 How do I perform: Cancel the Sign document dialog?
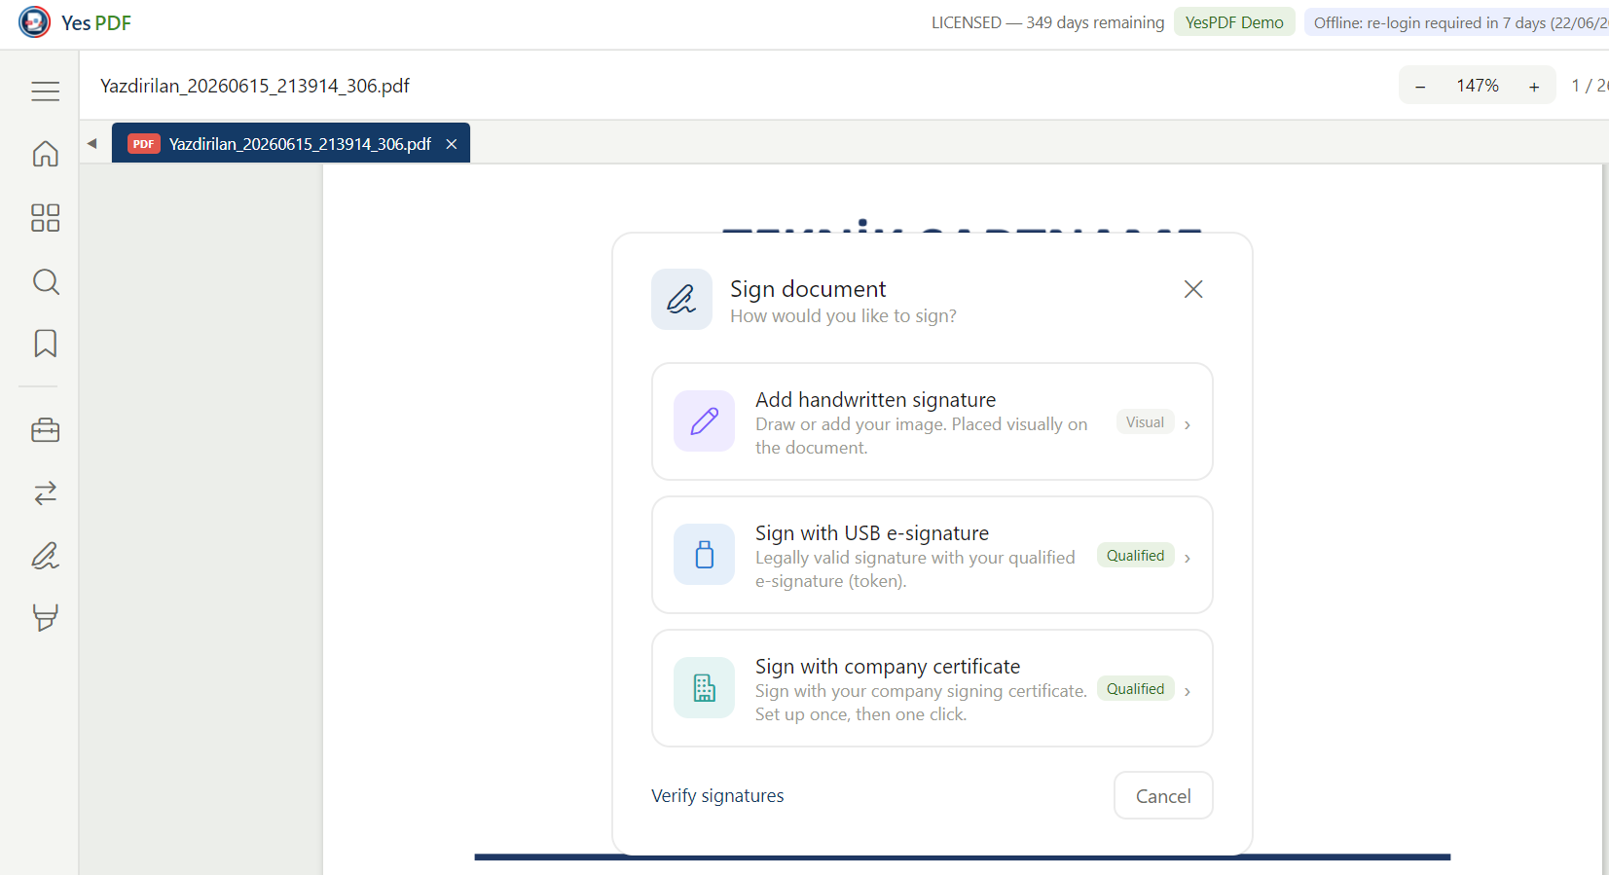1163,795
